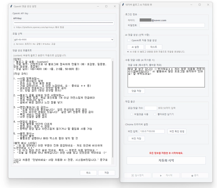Close the OpenAI 댓글 생성 설정 window
This screenshot has height=188, width=217.
pyautogui.click(x=115, y=6)
